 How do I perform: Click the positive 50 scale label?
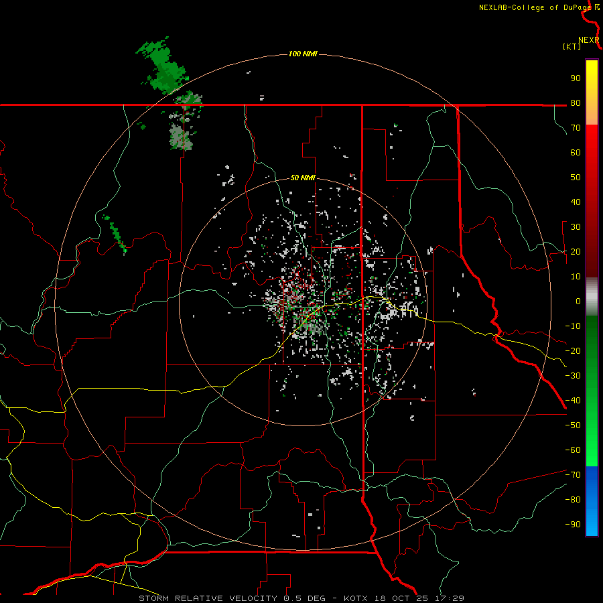(576, 178)
